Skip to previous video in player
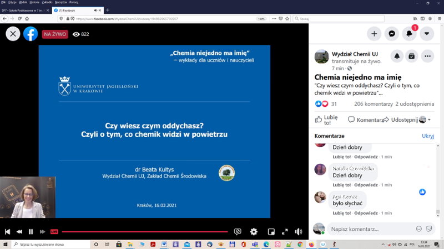 (8, 232)
